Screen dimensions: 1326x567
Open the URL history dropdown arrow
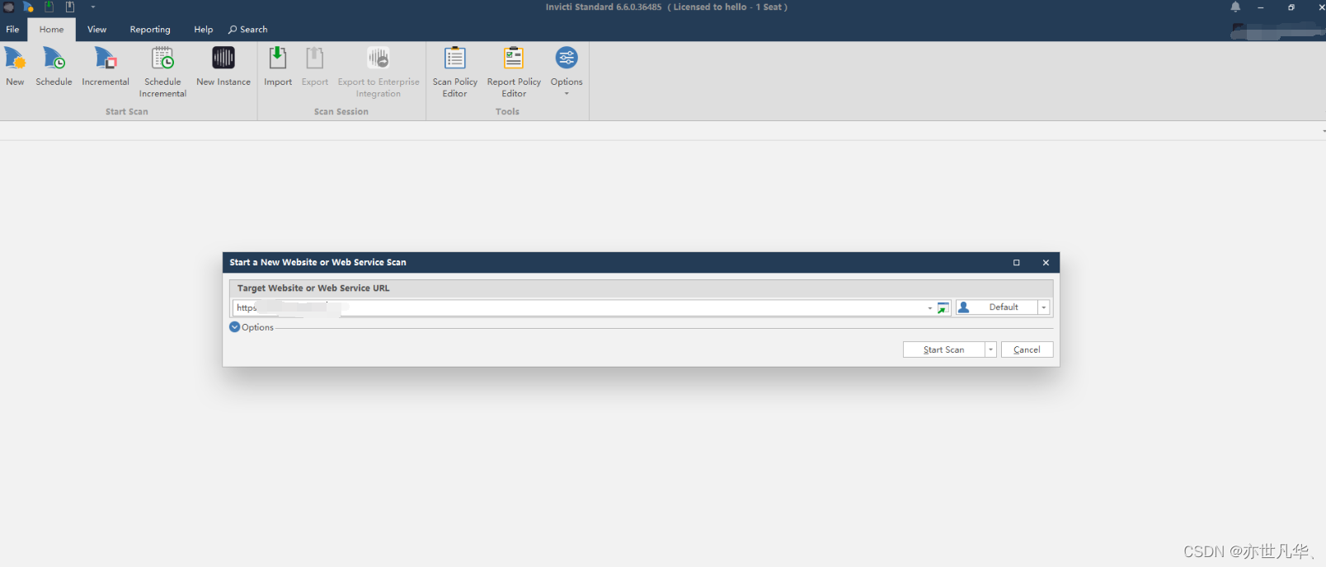coord(930,308)
